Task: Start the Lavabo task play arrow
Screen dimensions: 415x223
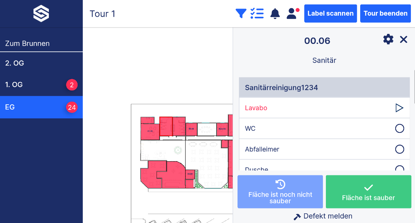Action: (399, 108)
